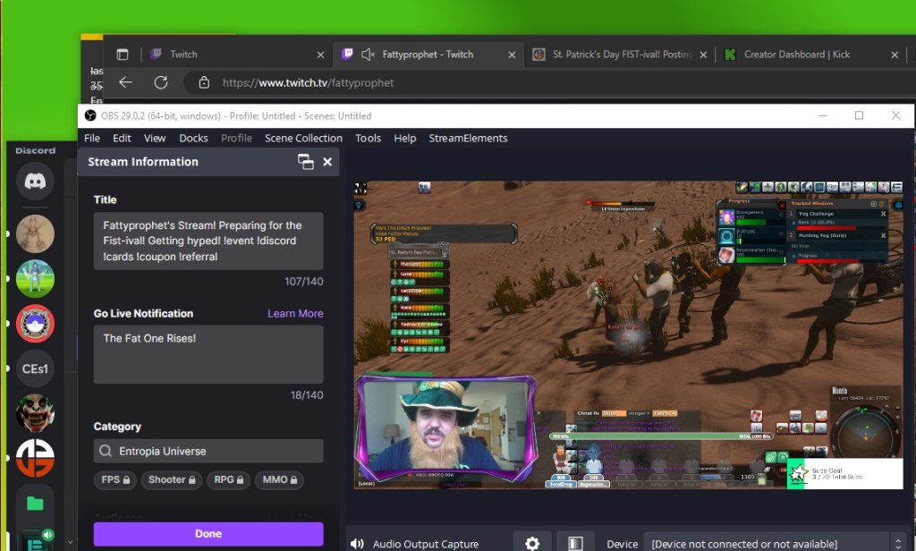Click the FPS locked tag
Viewport: 916px width, 551px height.
pos(115,479)
